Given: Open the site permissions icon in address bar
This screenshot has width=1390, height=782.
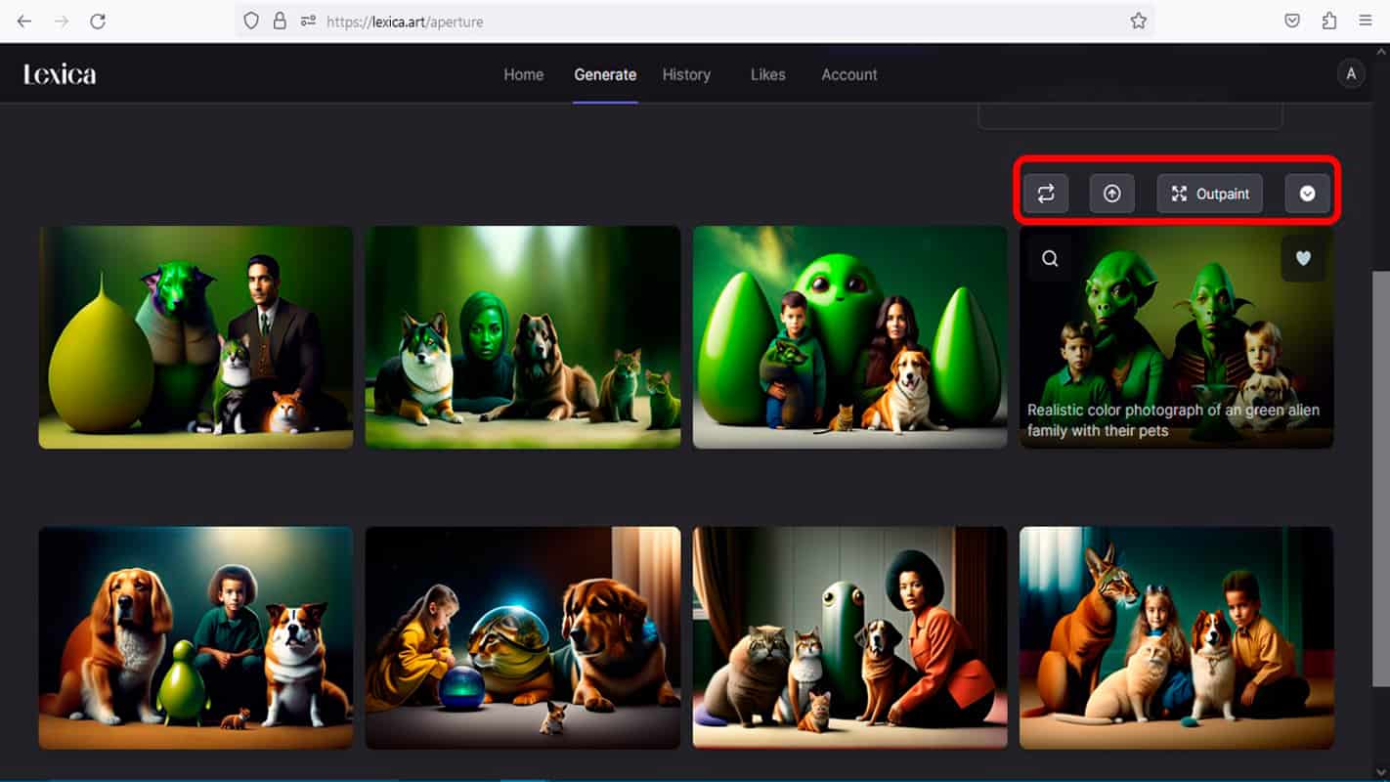Looking at the screenshot, I should 308,21.
